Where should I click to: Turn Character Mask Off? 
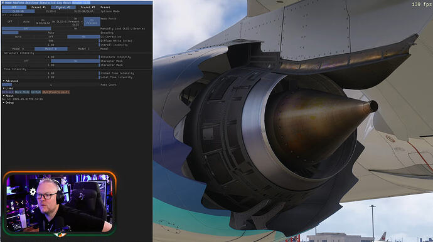click(x=26, y=61)
